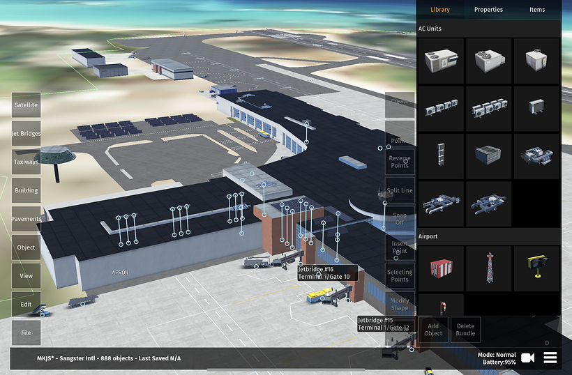Pick the yellow floodlight object thumbnail
572x375 pixels.
tap(536, 268)
